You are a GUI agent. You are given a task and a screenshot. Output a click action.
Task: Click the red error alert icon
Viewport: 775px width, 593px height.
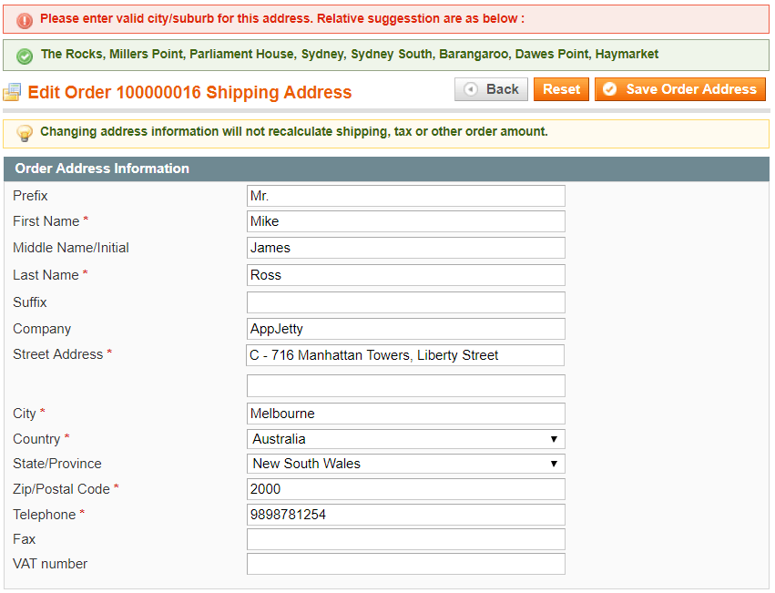pyautogui.click(x=25, y=20)
